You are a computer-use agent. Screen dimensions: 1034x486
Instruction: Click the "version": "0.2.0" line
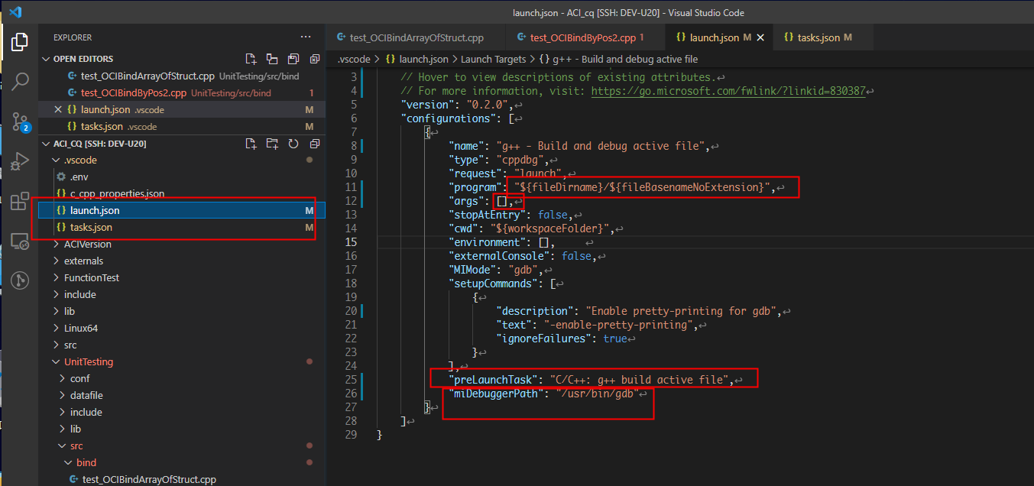pyautogui.click(x=459, y=105)
